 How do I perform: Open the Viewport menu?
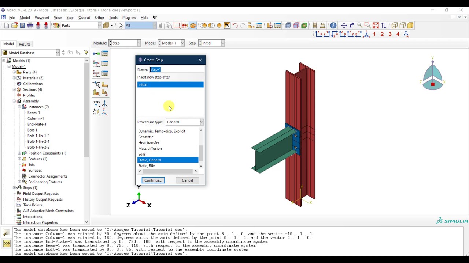pyautogui.click(x=42, y=18)
